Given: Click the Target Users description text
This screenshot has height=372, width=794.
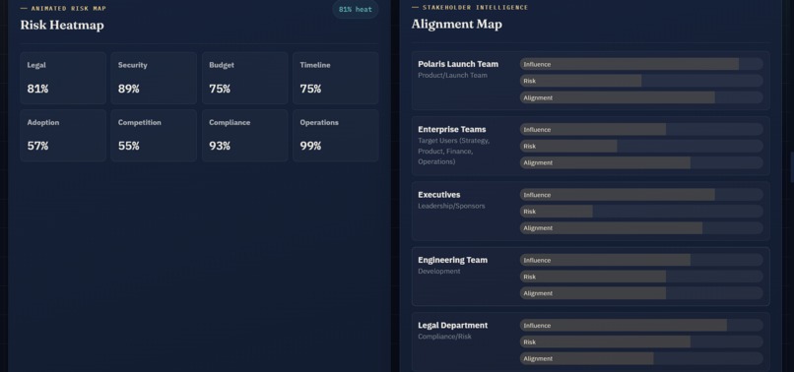Looking at the screenshot, I should [454, 152].
